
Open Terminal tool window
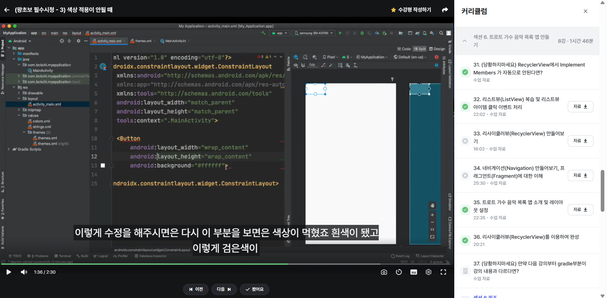coord(63,256)
